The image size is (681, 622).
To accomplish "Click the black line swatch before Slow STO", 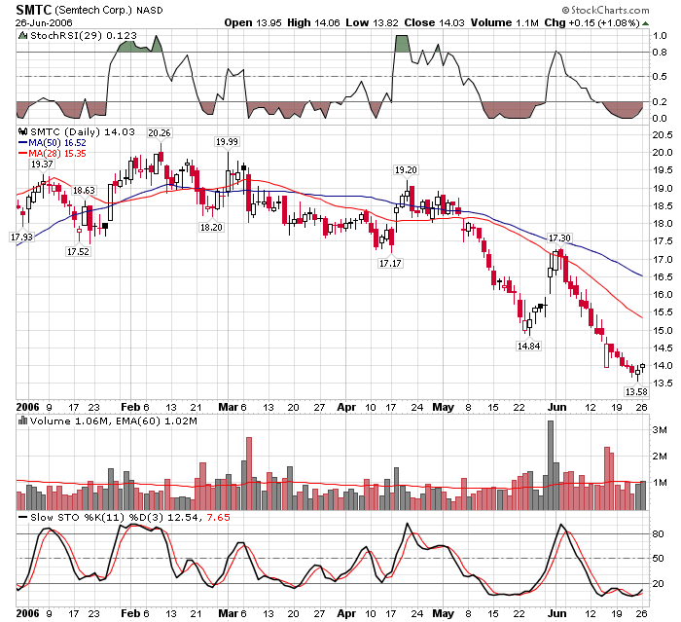I will tap(22, 517).
